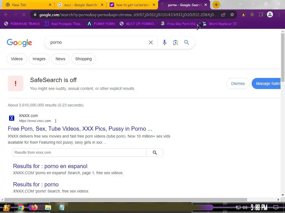
Task: Open the notepad app in taskbar
Action: click(x=62, y=207)
